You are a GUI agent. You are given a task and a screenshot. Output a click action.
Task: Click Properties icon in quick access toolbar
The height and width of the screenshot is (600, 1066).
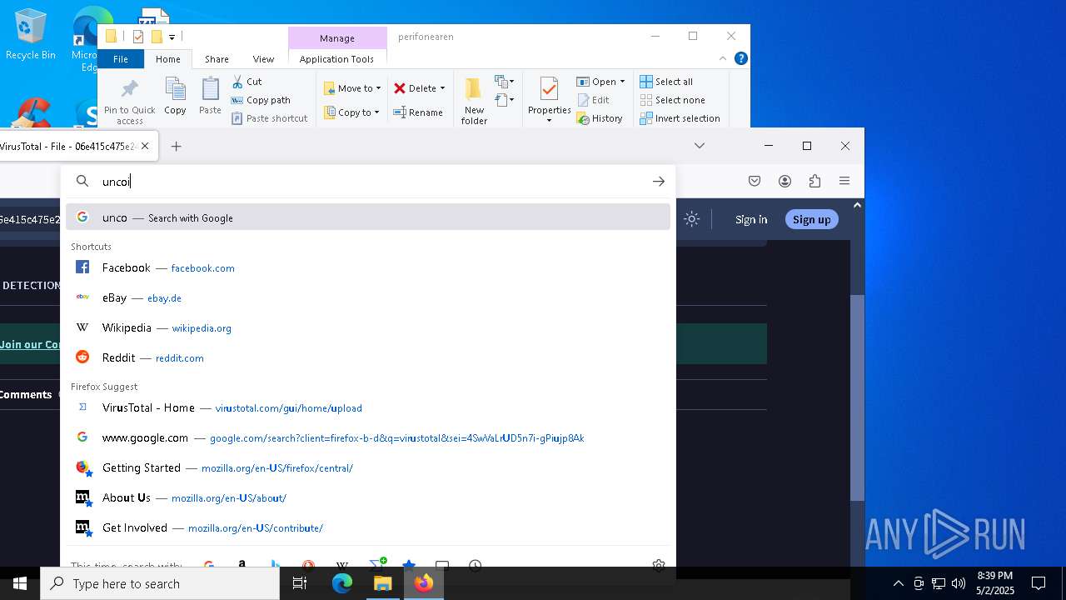138,37
